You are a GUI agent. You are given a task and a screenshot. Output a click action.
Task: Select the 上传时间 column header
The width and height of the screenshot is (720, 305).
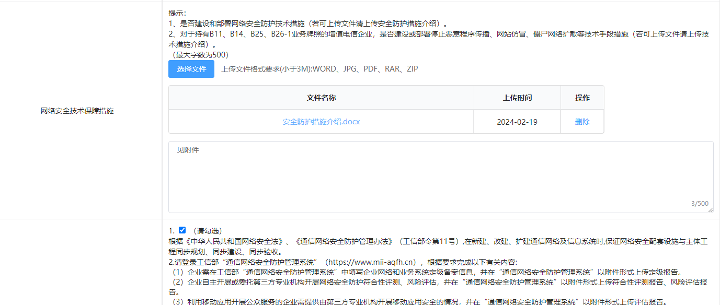point(517,98)
